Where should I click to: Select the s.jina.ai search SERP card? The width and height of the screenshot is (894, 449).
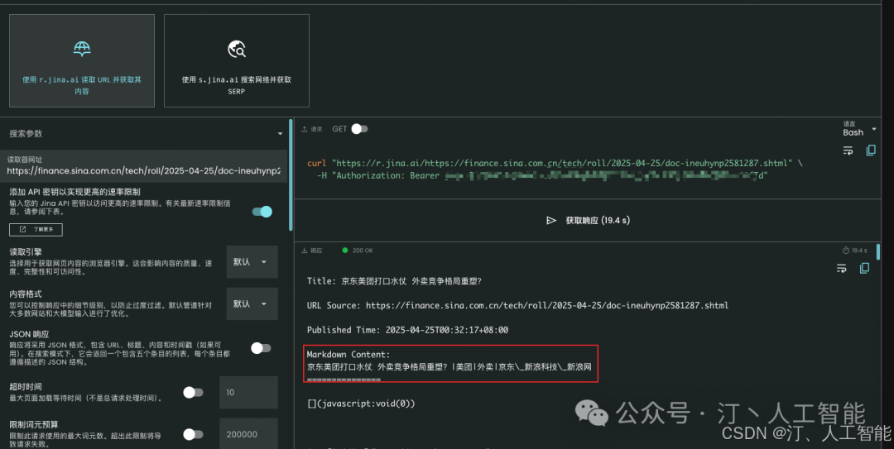pos(237,60)
